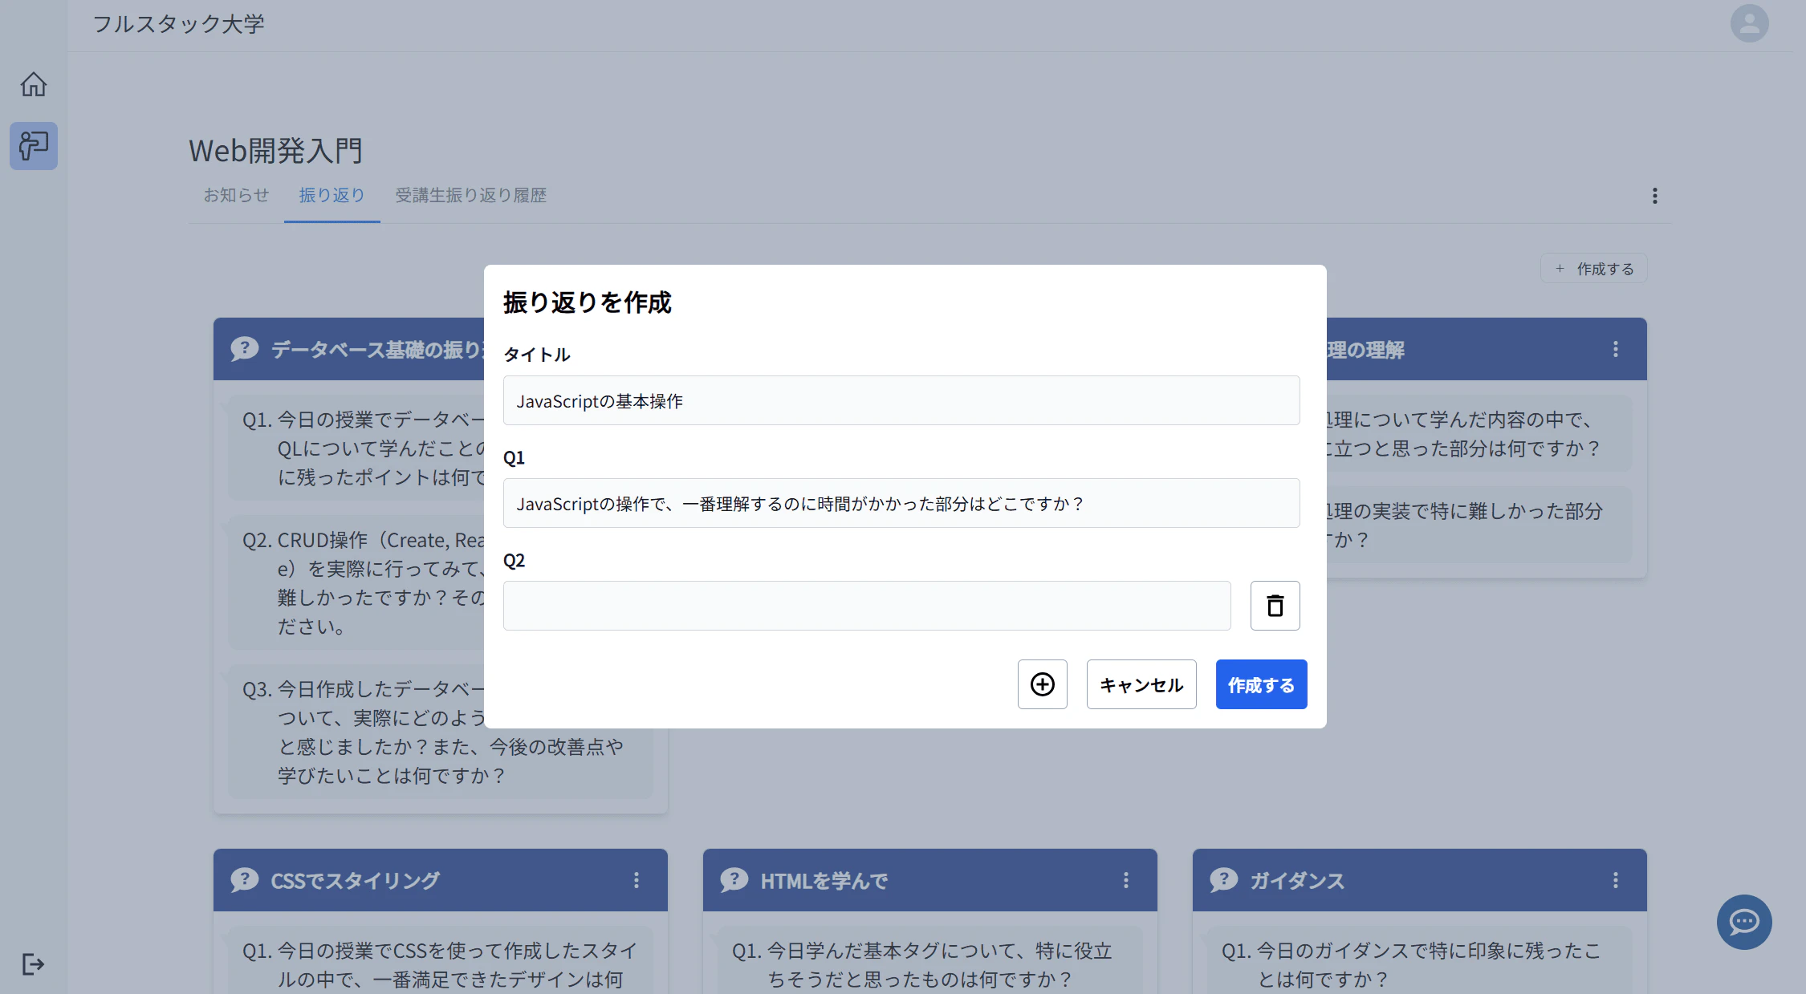
Task: Click Q1 text in ガイダンス card
Action: 1411,964
